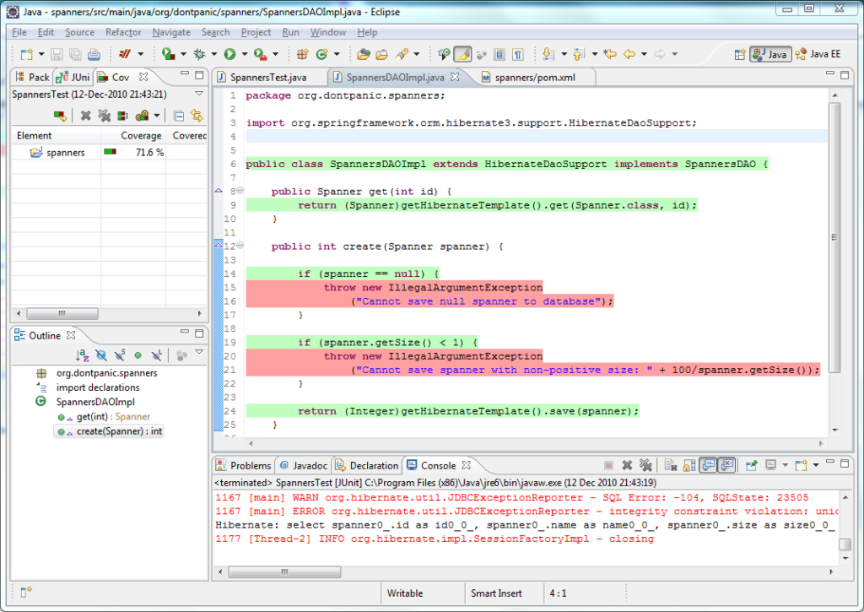
Task: Click Collapse All in the Coverage view
Action: click(179, 116)
